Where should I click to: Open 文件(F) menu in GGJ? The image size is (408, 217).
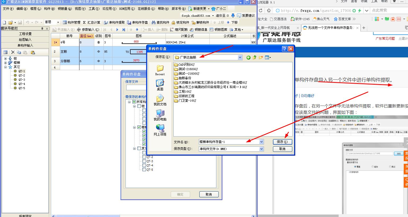click(x=8, y=9)
